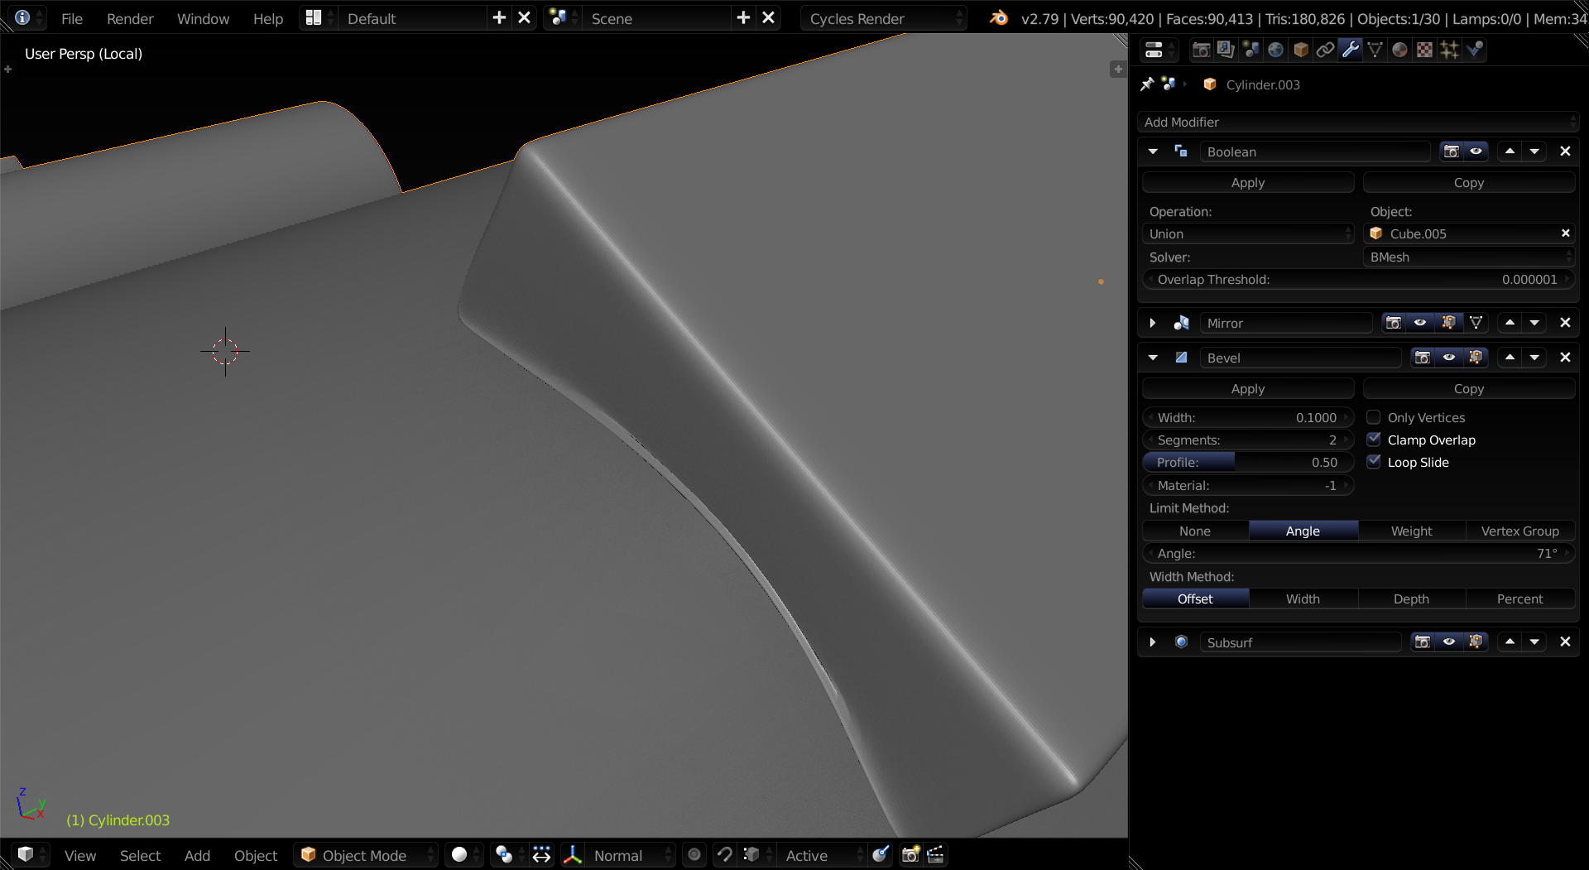The width and height of the screenshot is (1589, 870).
Task: Open the Render menu
Action: click(130, 18)
